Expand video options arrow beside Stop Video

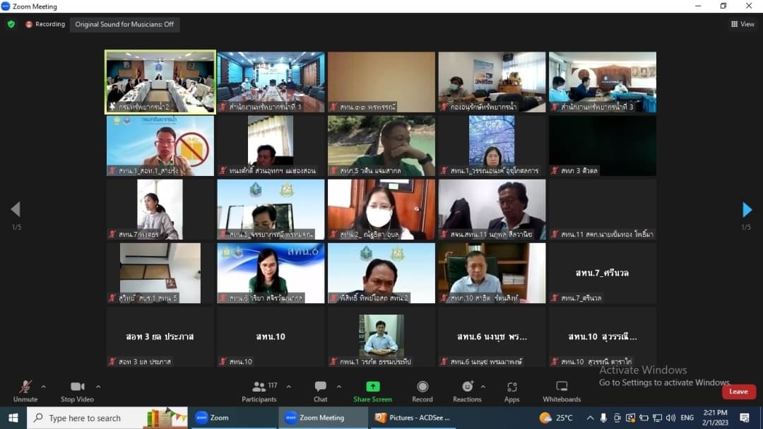(98, 387)
